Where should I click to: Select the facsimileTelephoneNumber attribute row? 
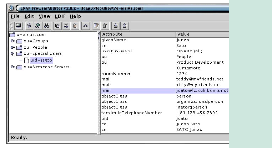click(165, 113)
